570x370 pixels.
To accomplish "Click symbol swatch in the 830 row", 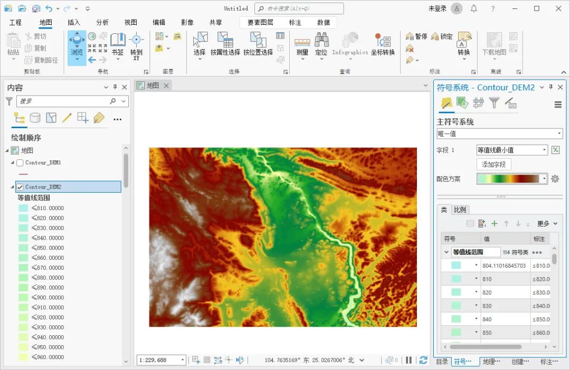I will pyautogui.click(x=456, y=306).
